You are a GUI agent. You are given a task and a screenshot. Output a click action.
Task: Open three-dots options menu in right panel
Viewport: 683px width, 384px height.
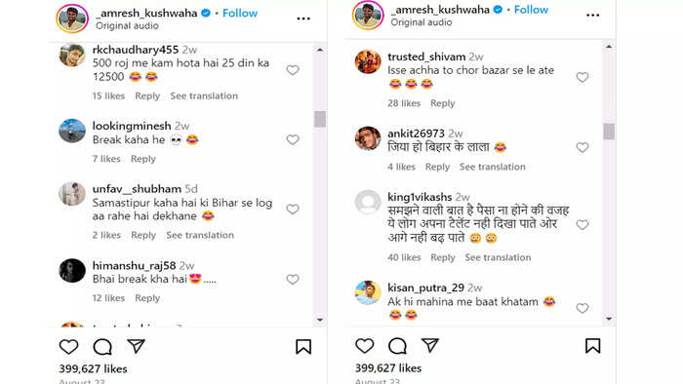pos(593,16)
